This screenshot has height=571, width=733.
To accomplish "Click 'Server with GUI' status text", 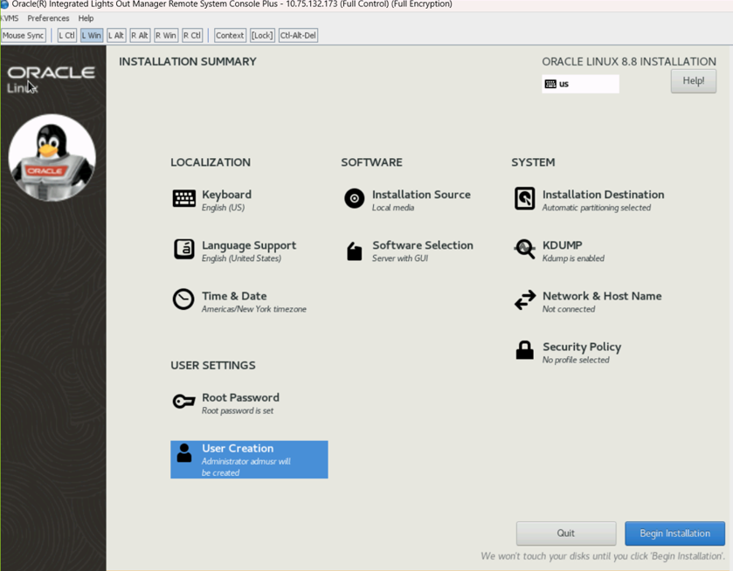I will pyautogui.click(x=399, y=258).
